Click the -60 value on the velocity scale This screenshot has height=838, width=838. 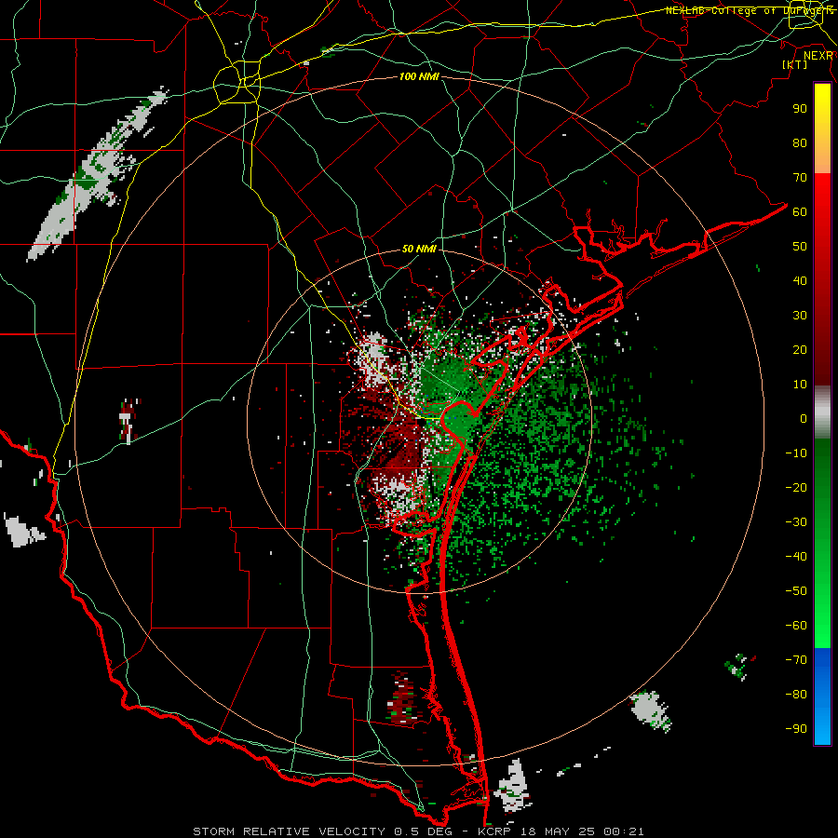click(796, 626)
